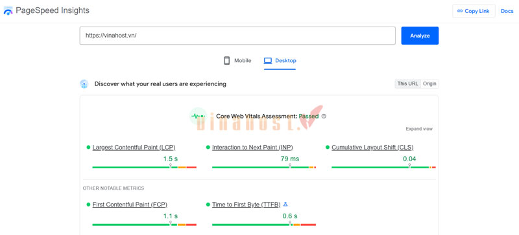519x235 pixels.
Task: Click the Analyze button
Action: point(420,36)
